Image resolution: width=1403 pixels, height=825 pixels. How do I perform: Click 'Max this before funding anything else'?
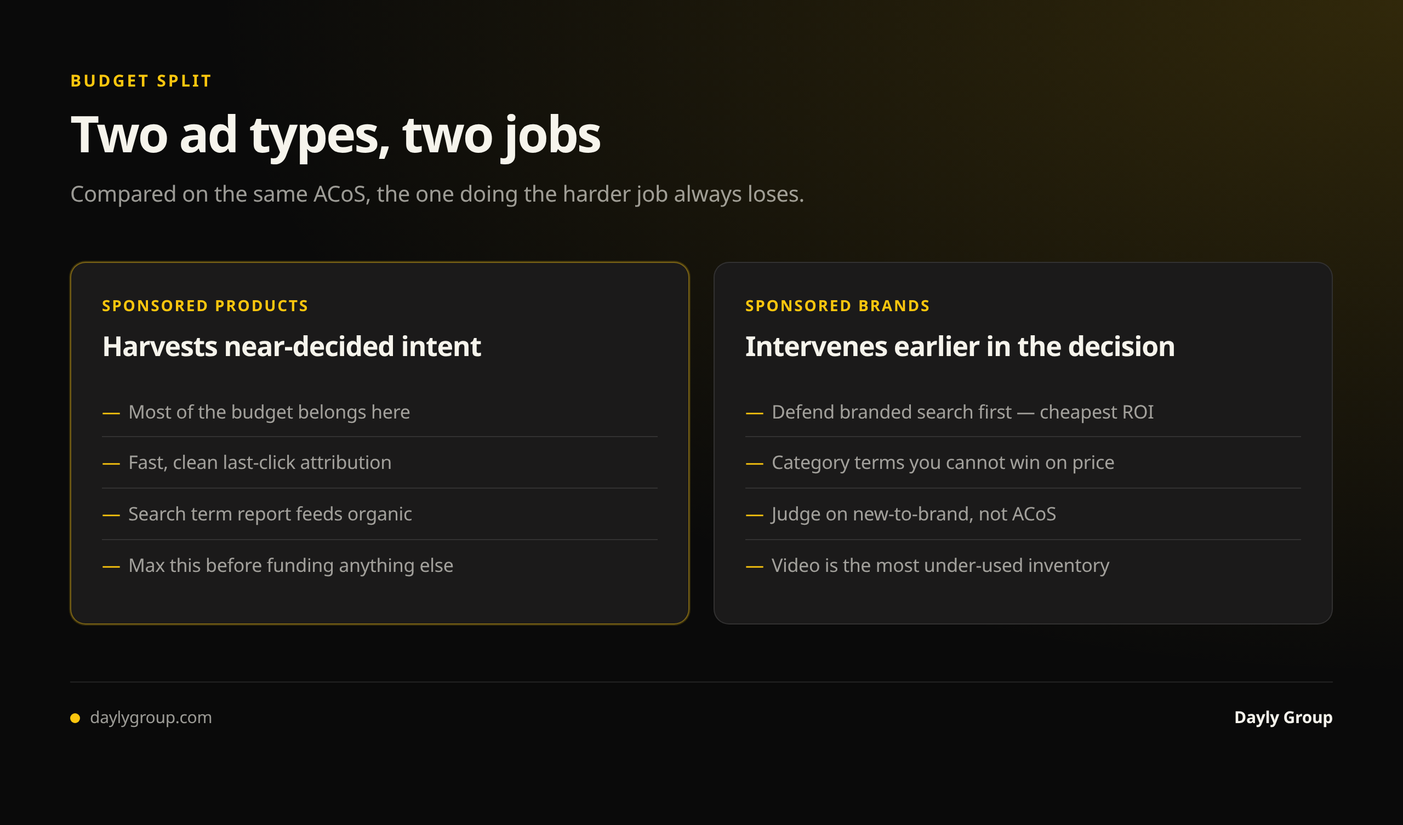pos(290,566)
